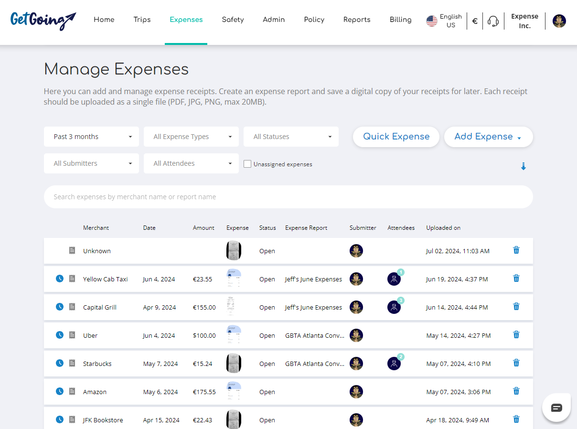Screen dimensions: 577x429
Task: Open the Reports menu item
Action: (357, 20)
